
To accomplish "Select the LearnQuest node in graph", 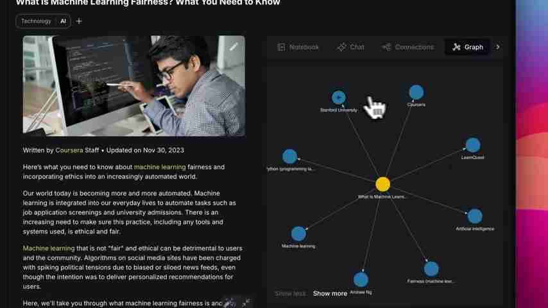I will [x=473, y=145].
